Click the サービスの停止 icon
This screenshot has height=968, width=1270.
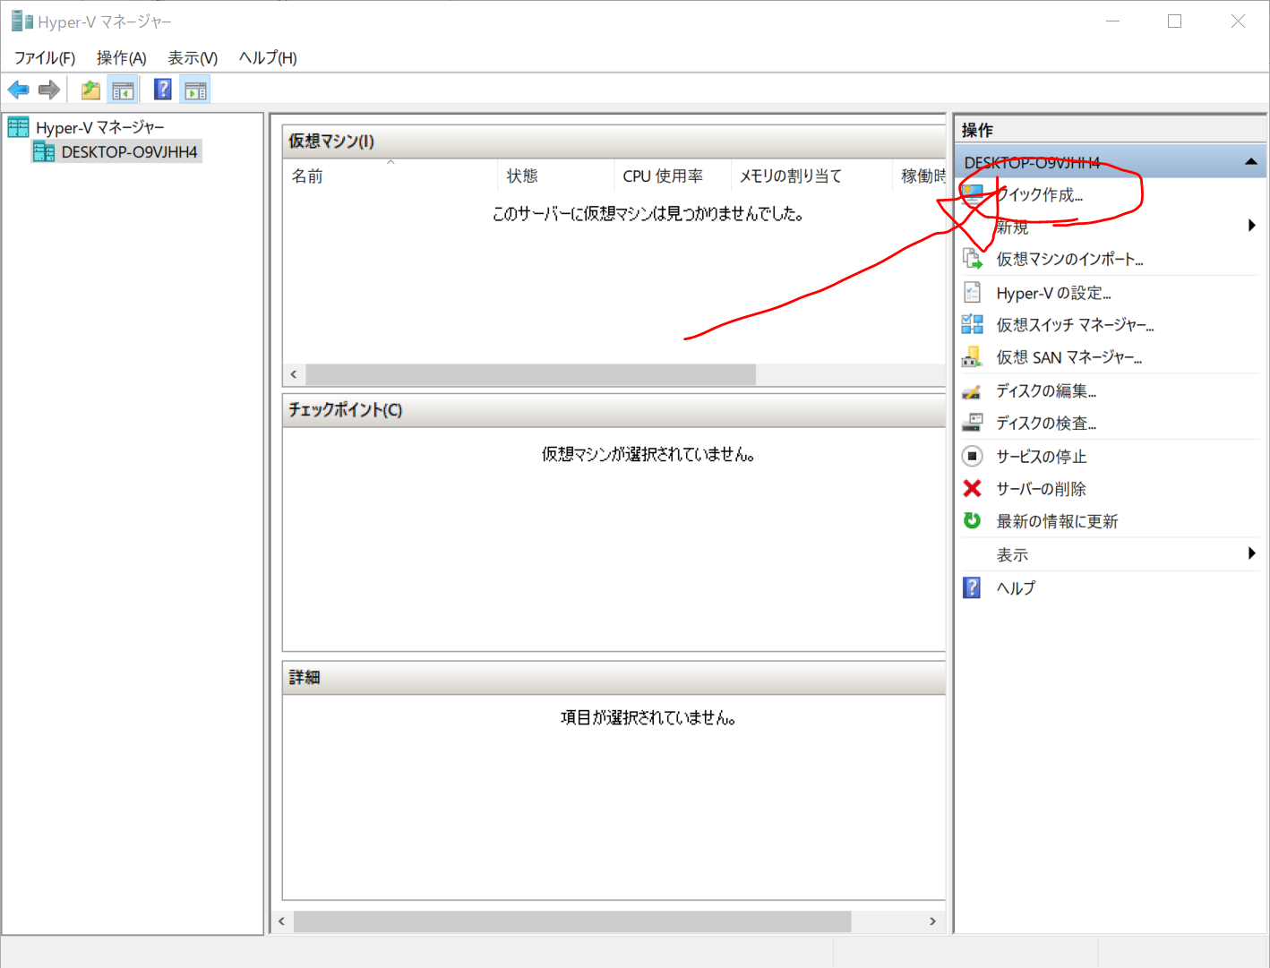tap(972, 456)
